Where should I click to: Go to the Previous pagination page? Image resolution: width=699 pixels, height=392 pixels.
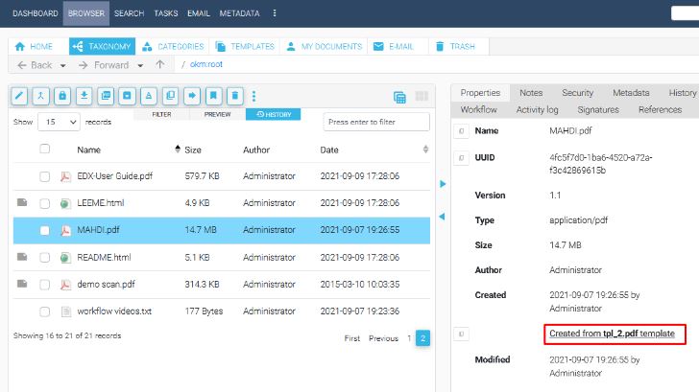[383, 338]
